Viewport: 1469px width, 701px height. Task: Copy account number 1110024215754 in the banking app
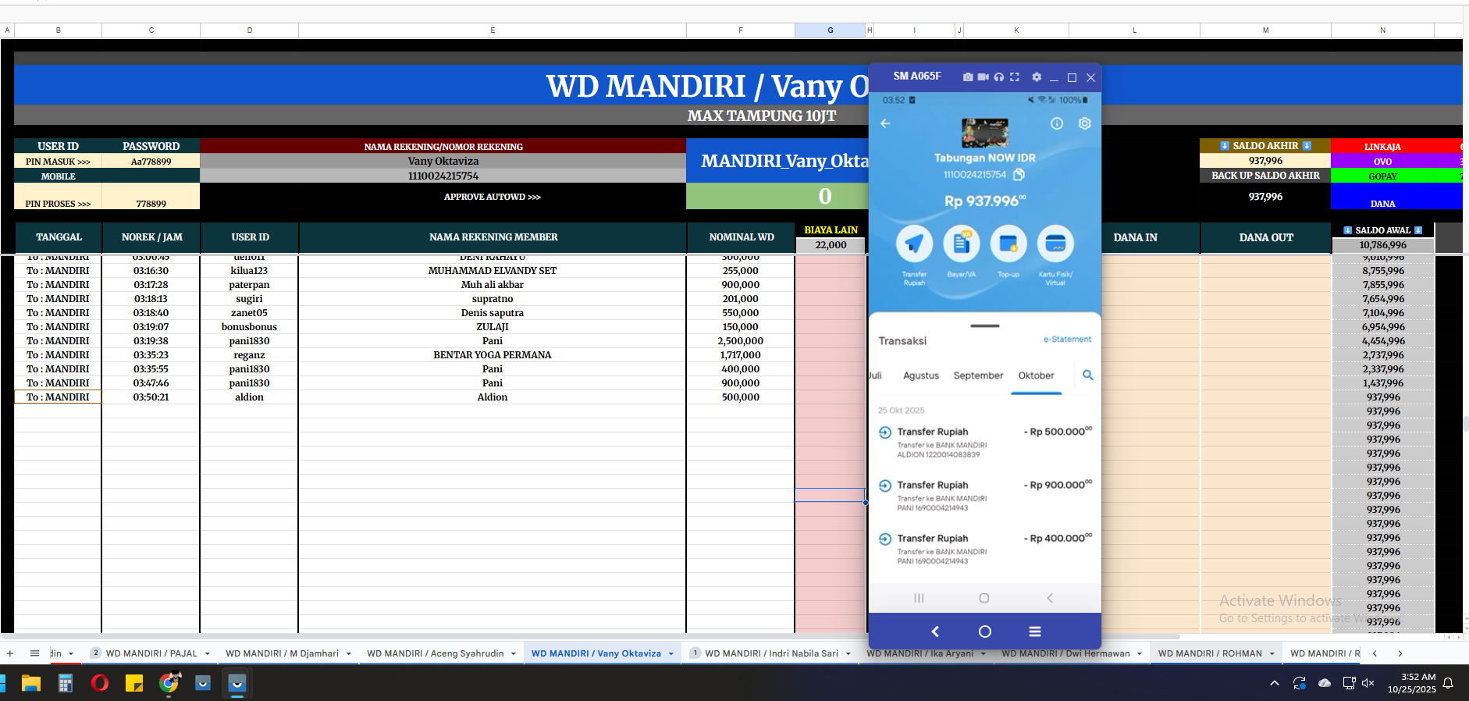(x=1019, y=175)
